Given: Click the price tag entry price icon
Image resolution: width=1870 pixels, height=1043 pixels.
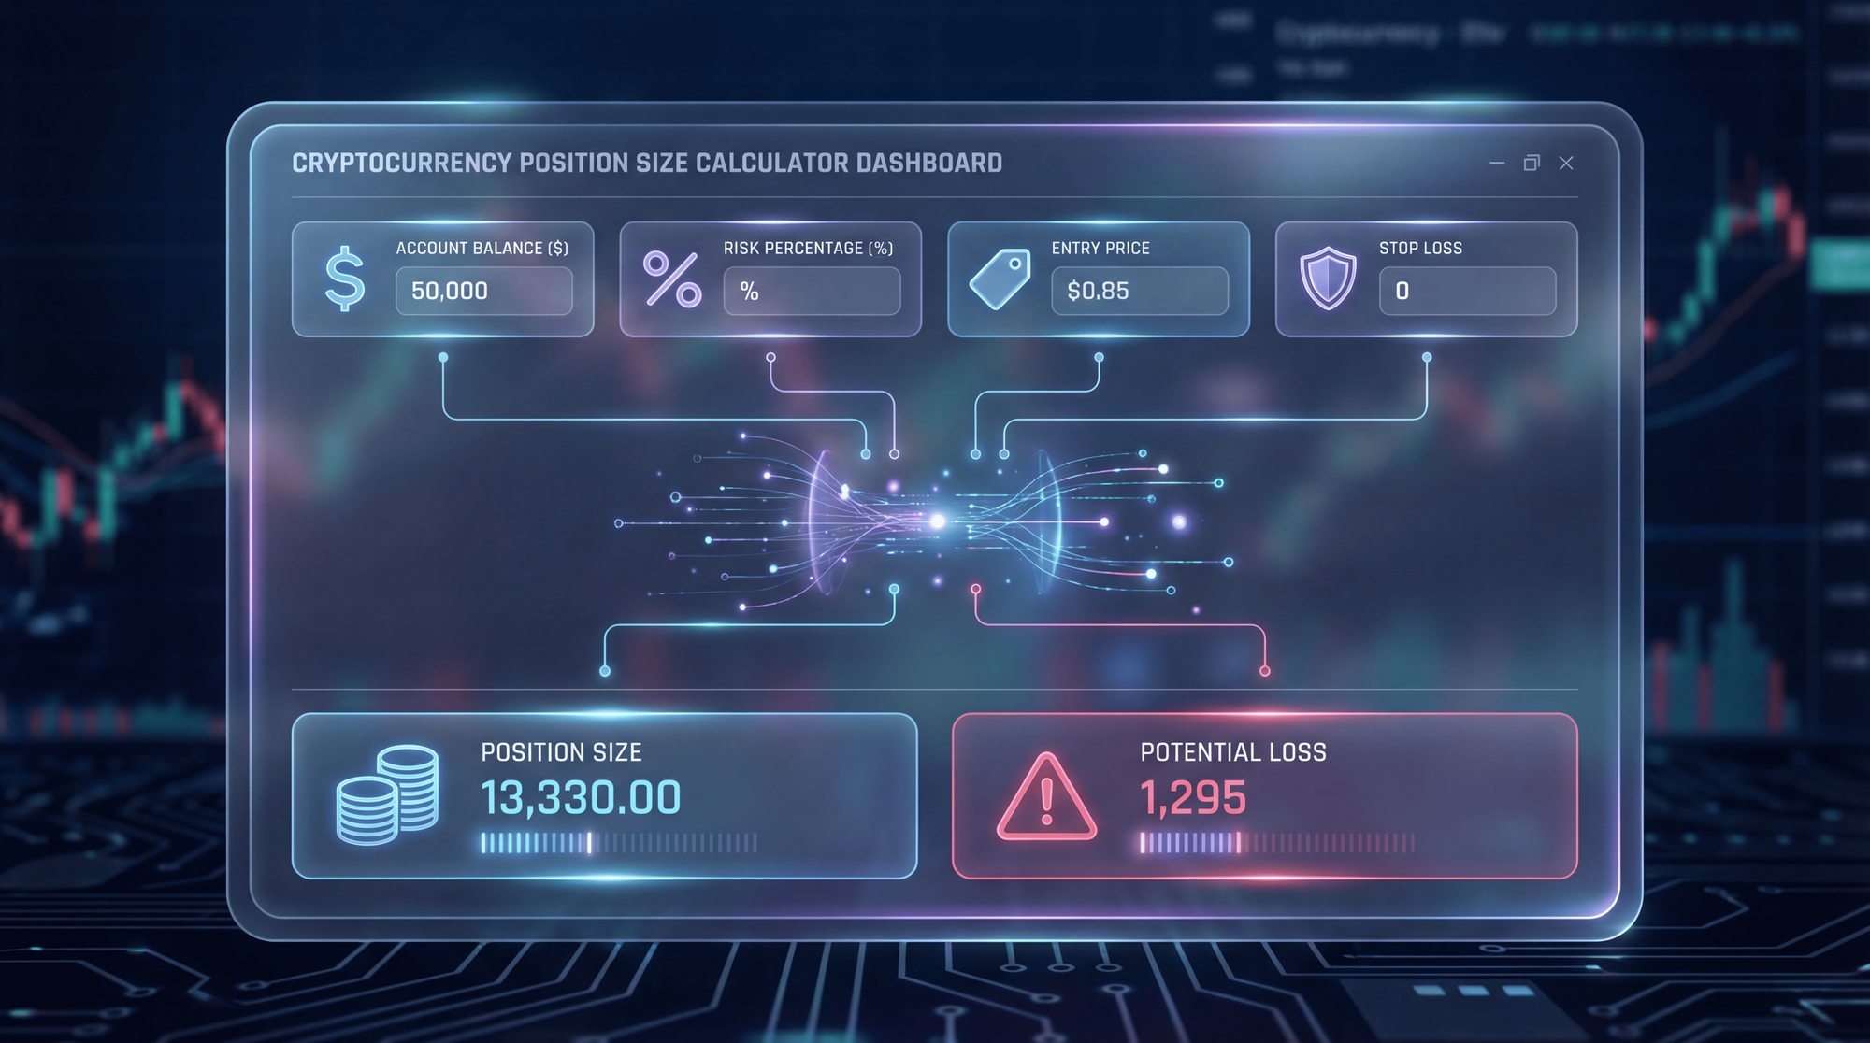Looking at the screenshot, I should point(1000,279).
